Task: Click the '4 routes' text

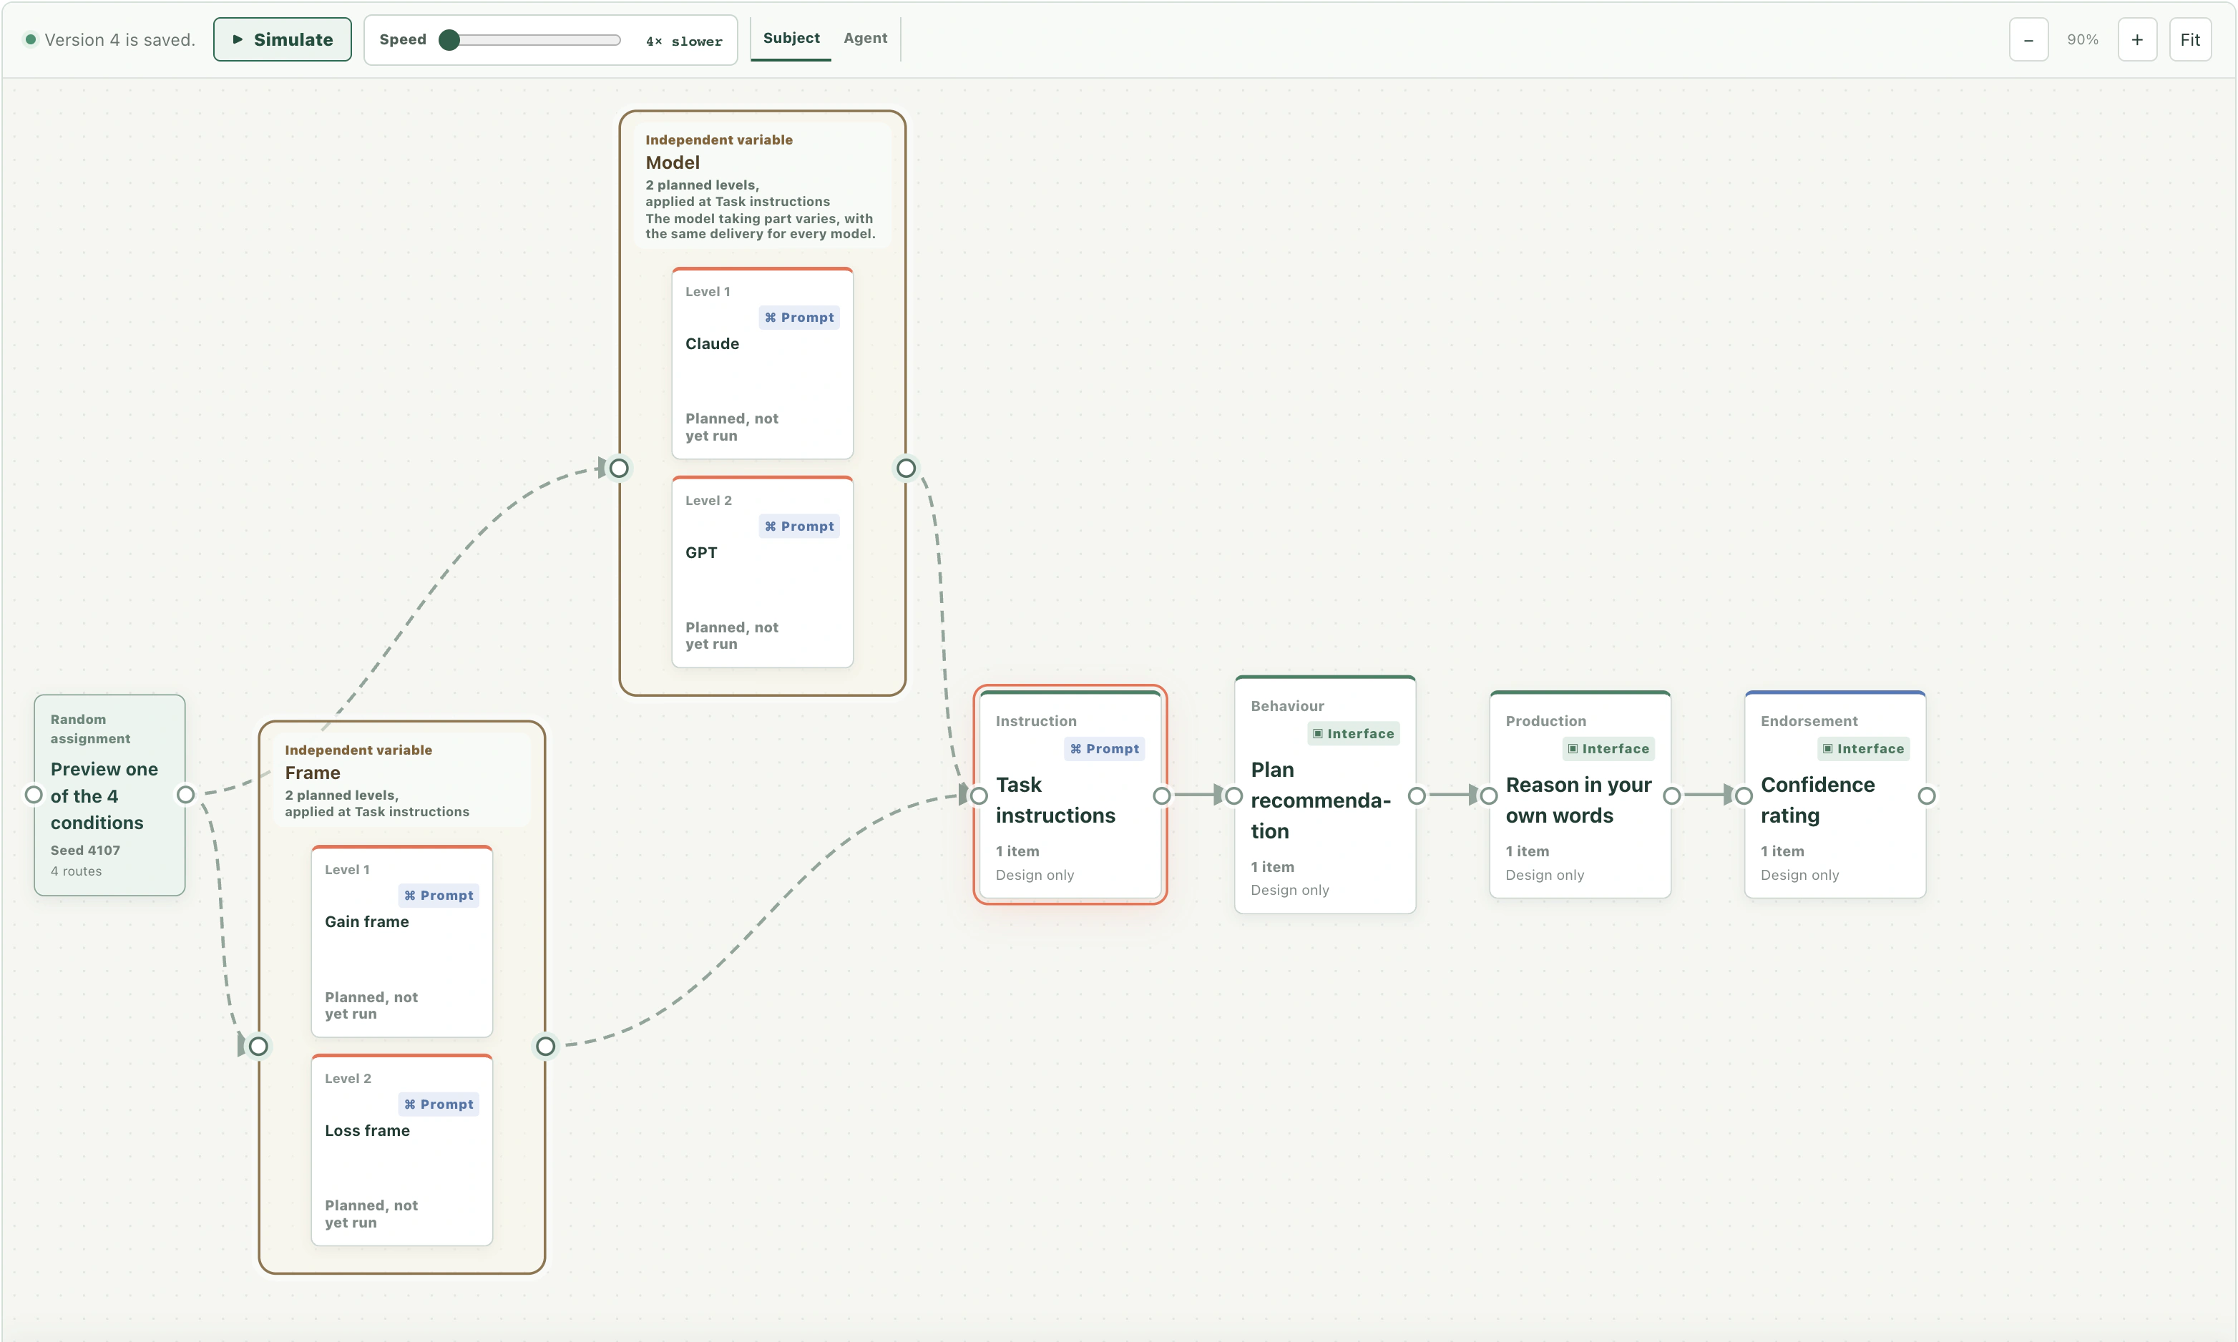Action: pyautogui.click(x=76, y=871)
